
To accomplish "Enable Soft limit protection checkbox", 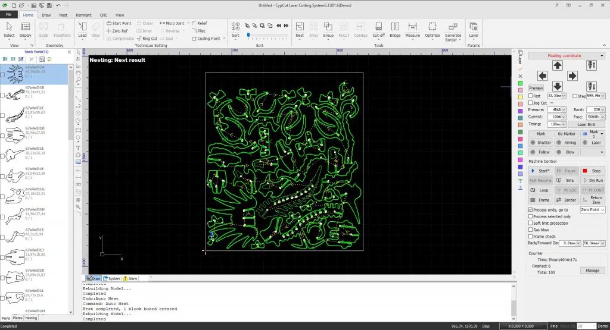I will point(531,223).
